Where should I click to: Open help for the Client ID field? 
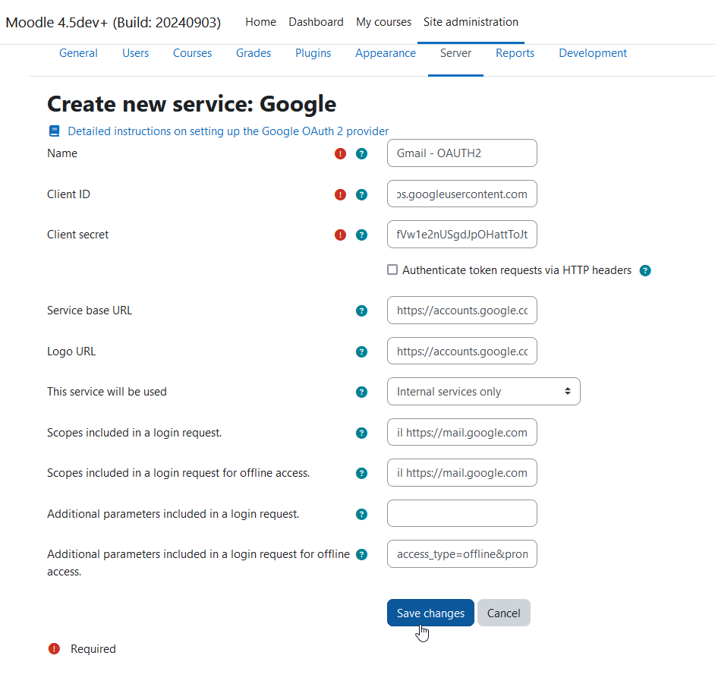tap(361, 195)
